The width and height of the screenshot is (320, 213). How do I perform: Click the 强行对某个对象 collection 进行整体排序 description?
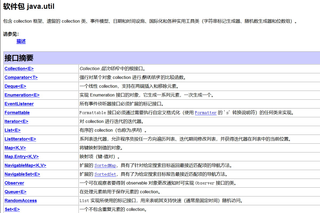click(133, 77)
